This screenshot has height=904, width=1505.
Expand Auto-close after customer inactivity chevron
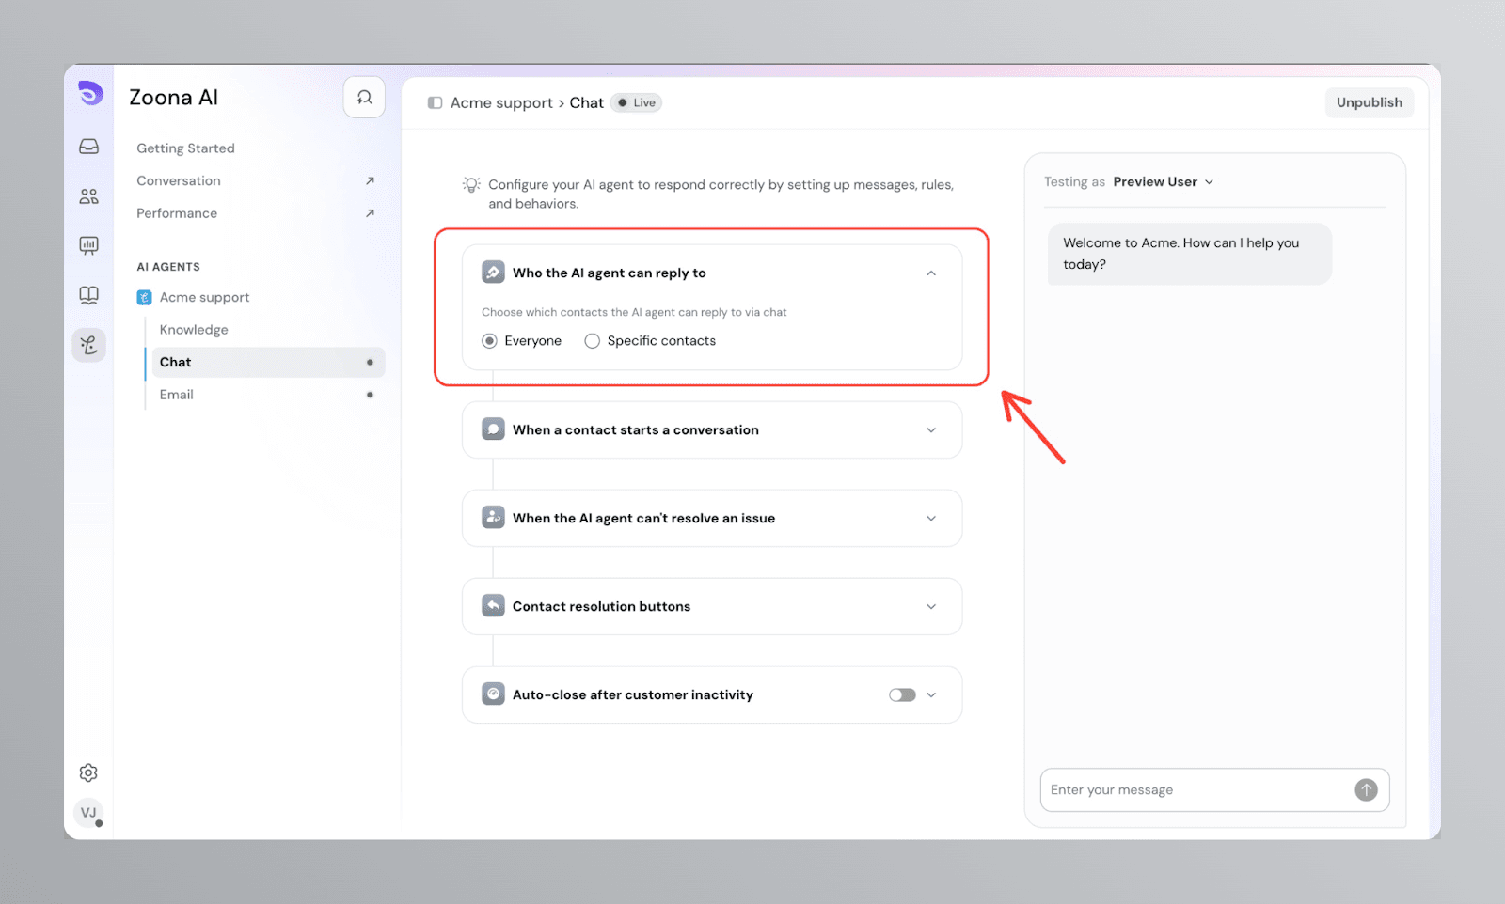pyautogui.click(x=931, y=695)
